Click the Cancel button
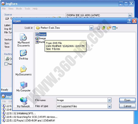Image resolution: width=138 pixels, height=124 pixels. tap(127, 106)
